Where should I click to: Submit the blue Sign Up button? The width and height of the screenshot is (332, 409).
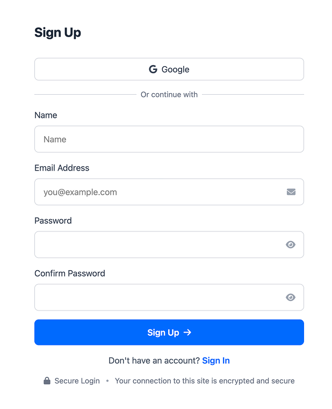tap(169, 332)
